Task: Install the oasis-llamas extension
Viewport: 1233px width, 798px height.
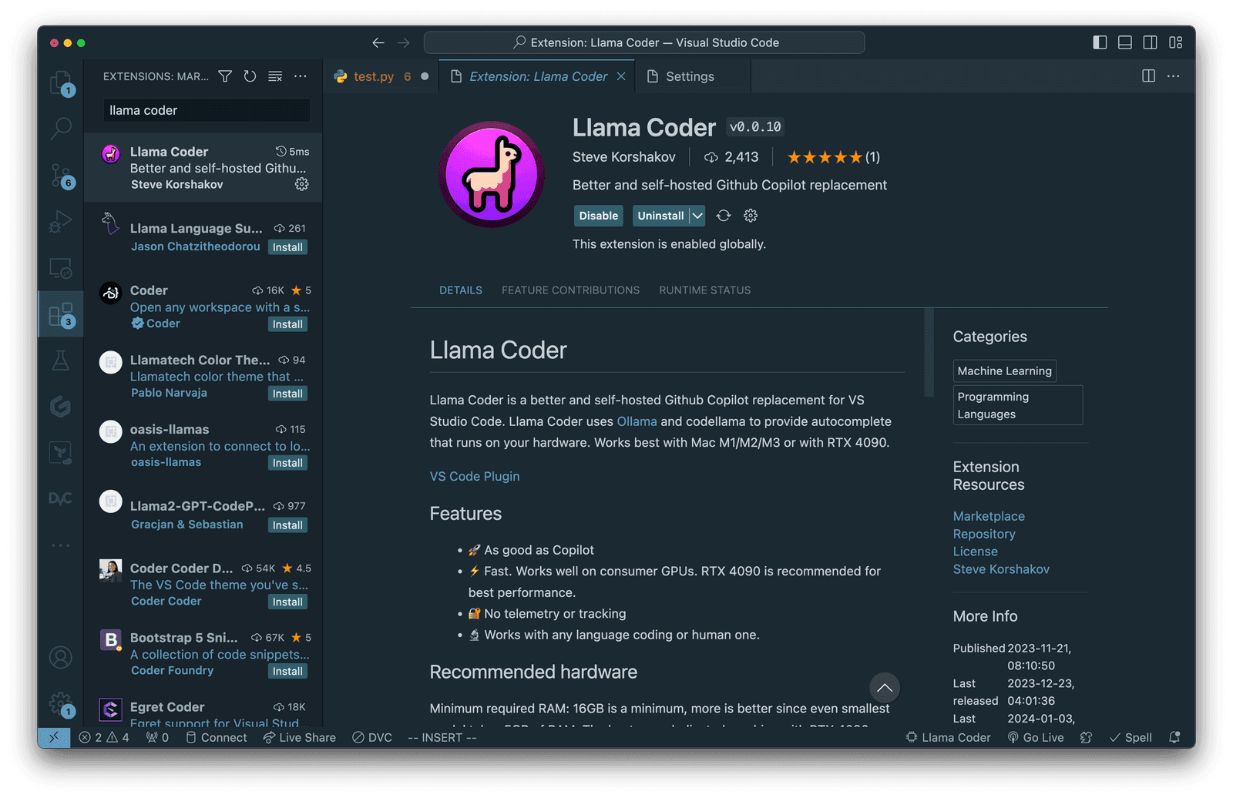Action: click(287, 463)
